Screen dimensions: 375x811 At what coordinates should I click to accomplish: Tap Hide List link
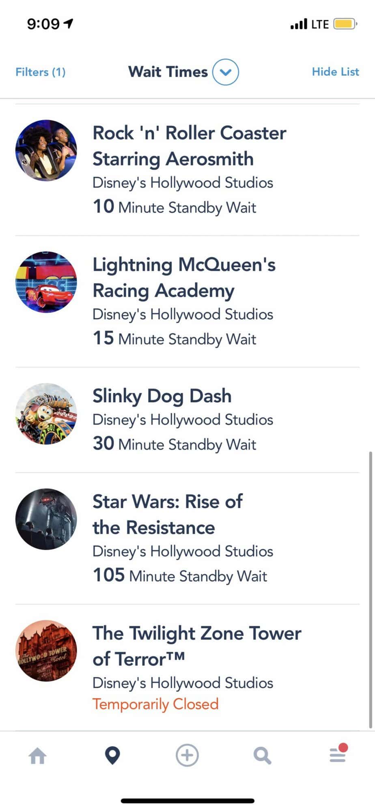336,72
